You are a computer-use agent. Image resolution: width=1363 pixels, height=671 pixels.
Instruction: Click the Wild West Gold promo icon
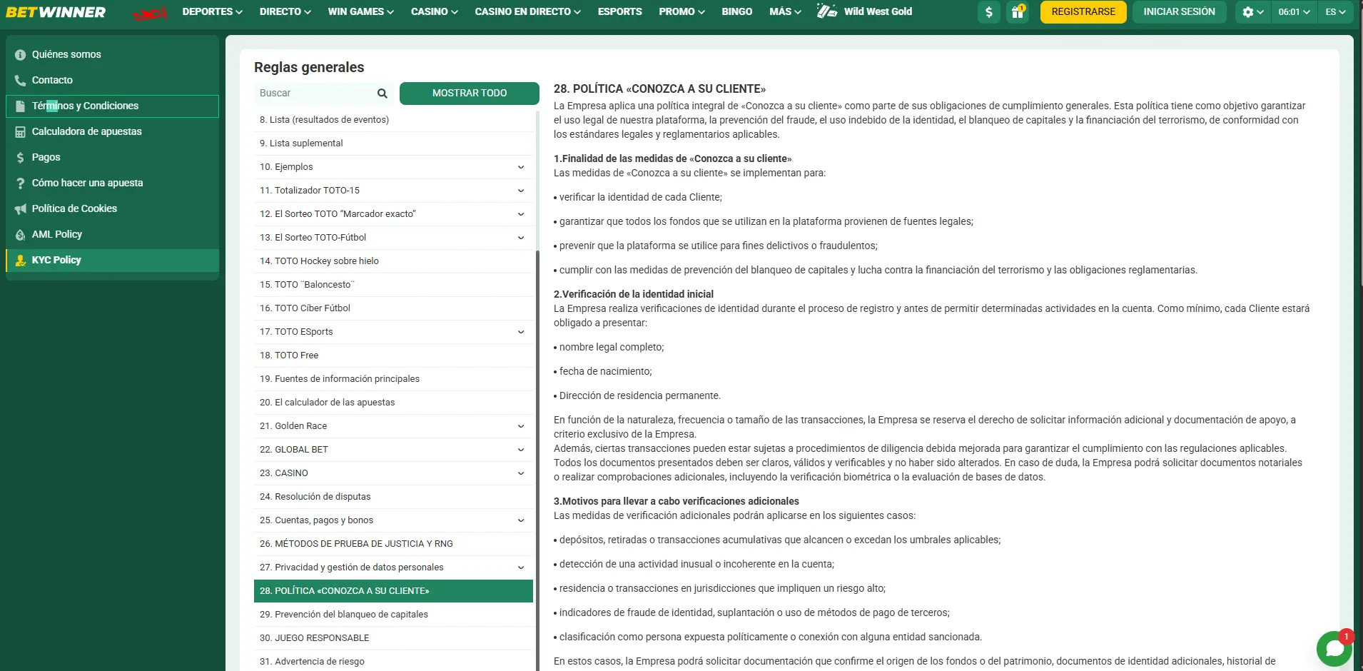coord(827,11)
